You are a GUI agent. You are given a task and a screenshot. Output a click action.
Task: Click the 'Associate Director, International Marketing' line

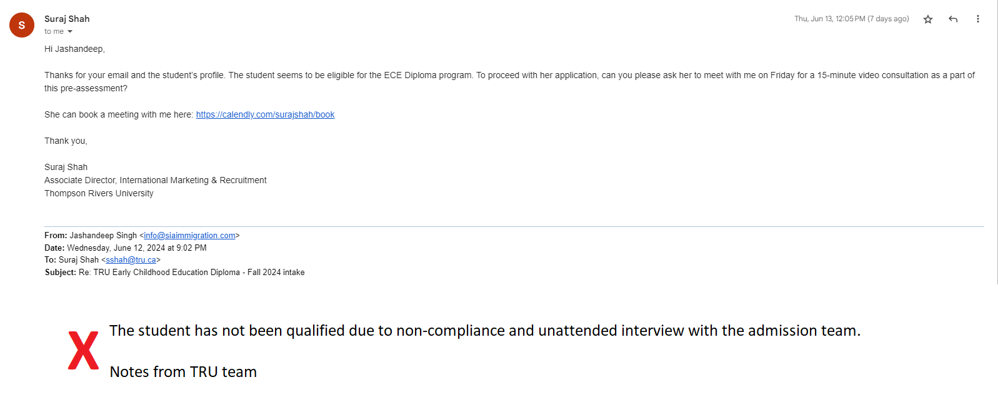pyautogui.click(x=156, y=180)
